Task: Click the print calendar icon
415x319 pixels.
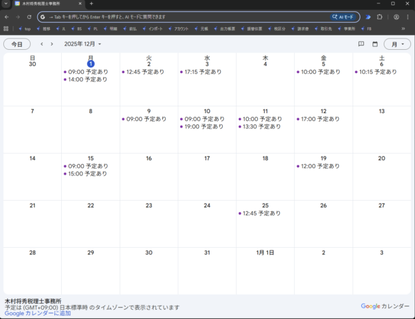Action: click(x=361, y=44)
